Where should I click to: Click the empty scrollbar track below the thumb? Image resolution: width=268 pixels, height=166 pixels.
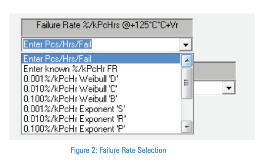187,110
